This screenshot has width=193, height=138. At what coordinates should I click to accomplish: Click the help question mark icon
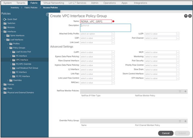click(x=186, y=16)
